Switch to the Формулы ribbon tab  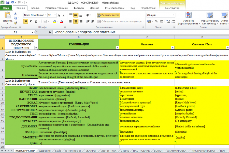pos(79,8)
